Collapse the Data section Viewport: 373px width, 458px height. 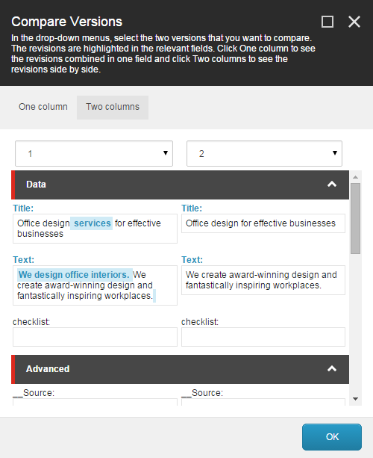click(332, 185)
